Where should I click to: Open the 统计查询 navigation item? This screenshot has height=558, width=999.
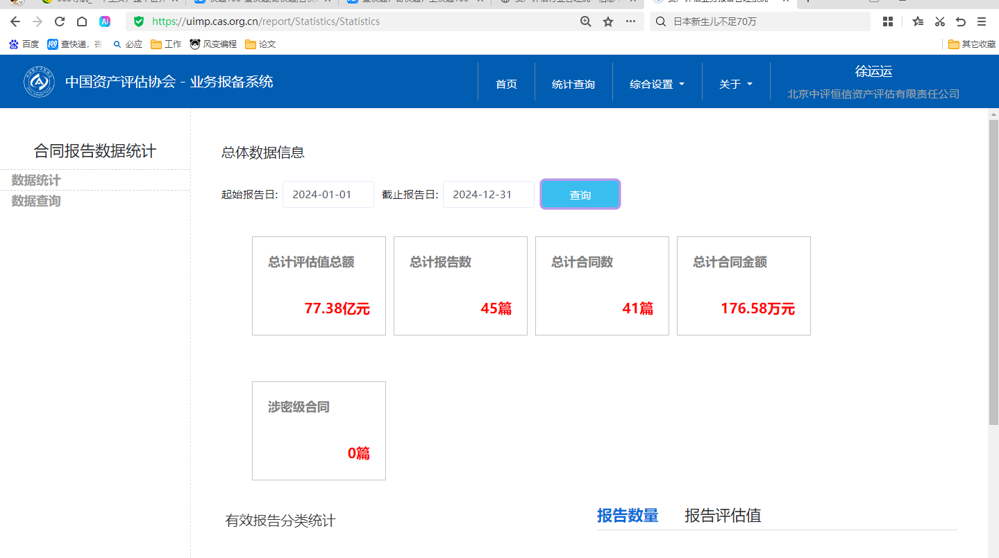click(x=573, y=85)
